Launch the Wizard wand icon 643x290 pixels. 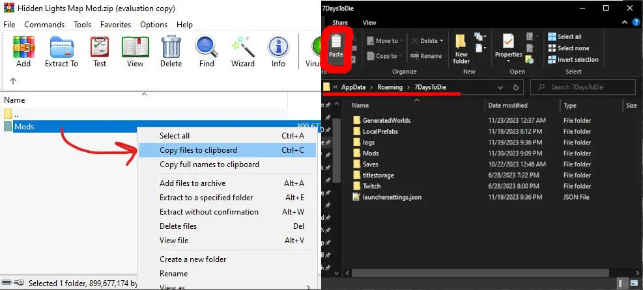tap(243, 46)
